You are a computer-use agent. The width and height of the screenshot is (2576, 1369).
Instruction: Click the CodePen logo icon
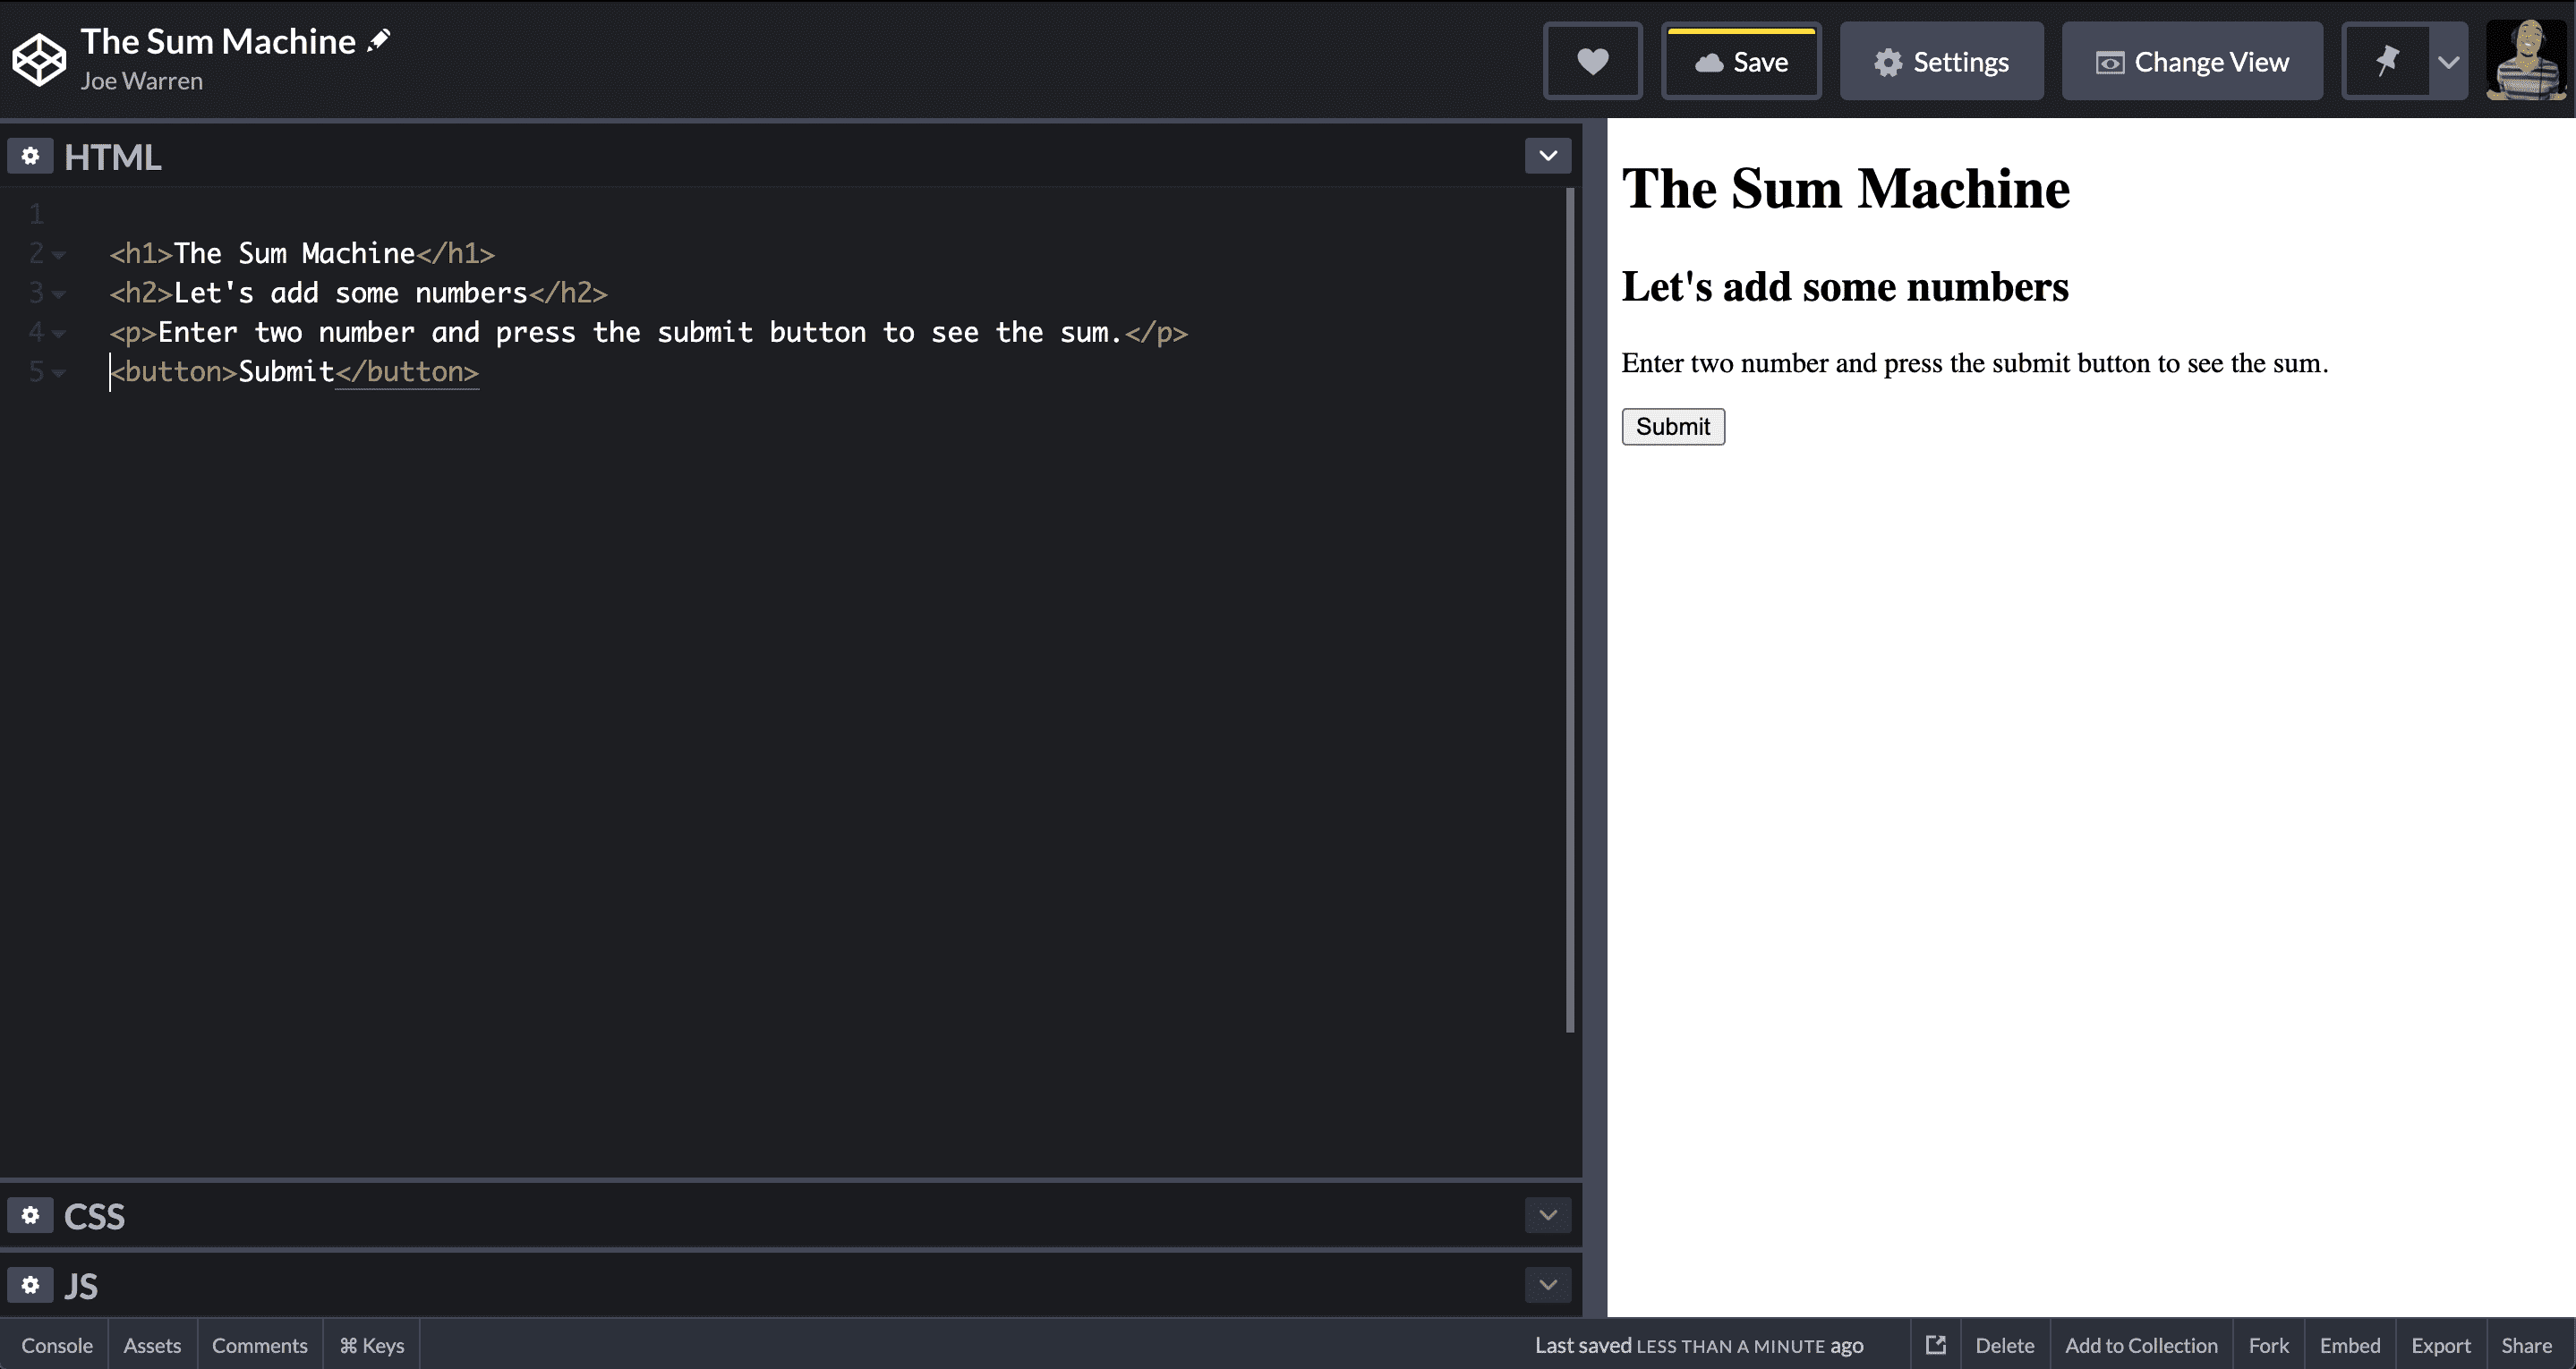click(39, 60)
